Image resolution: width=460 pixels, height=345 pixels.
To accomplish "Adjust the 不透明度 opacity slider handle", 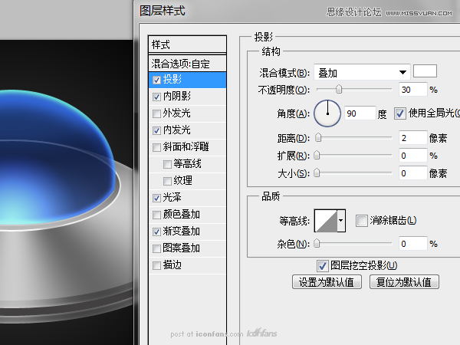I will pyautogui.click(x=339, y=89).
